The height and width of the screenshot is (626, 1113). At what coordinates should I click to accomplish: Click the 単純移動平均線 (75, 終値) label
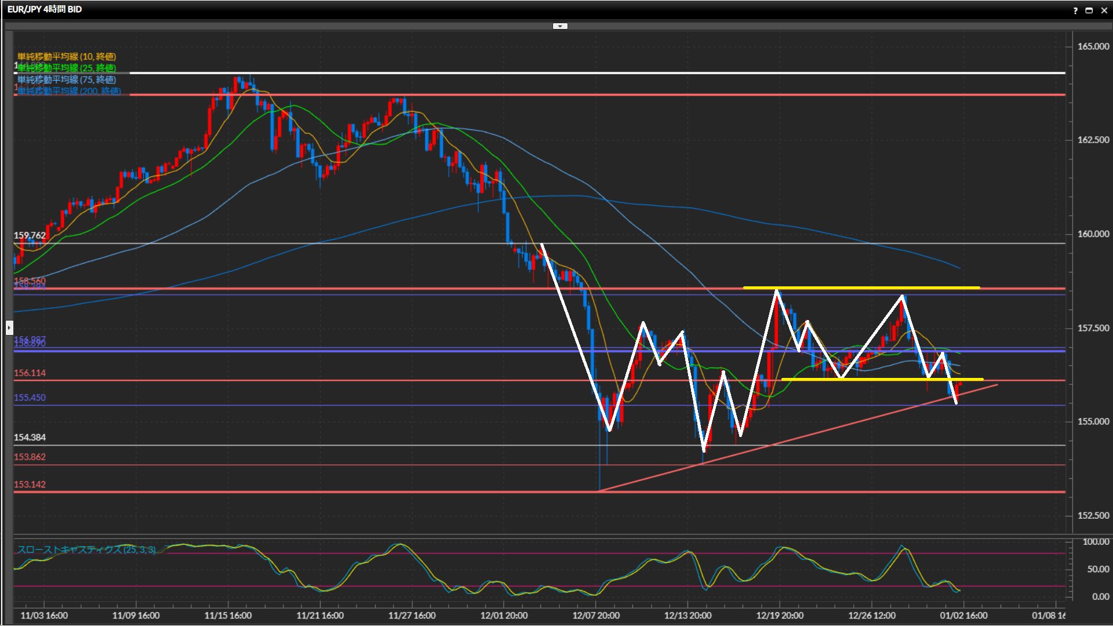(67, 79)
